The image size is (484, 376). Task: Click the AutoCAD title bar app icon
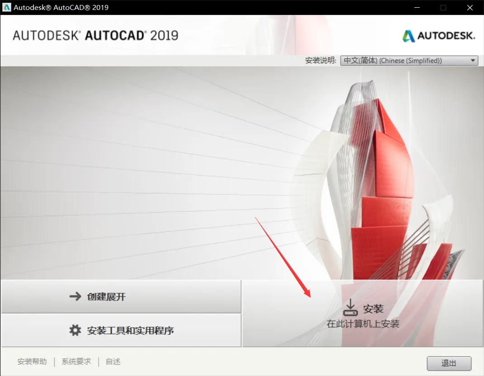(x=6, y=7)
